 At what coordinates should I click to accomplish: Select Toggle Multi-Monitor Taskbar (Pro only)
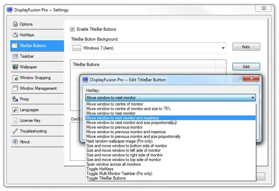pyautogui.click(x=170, y=174)
